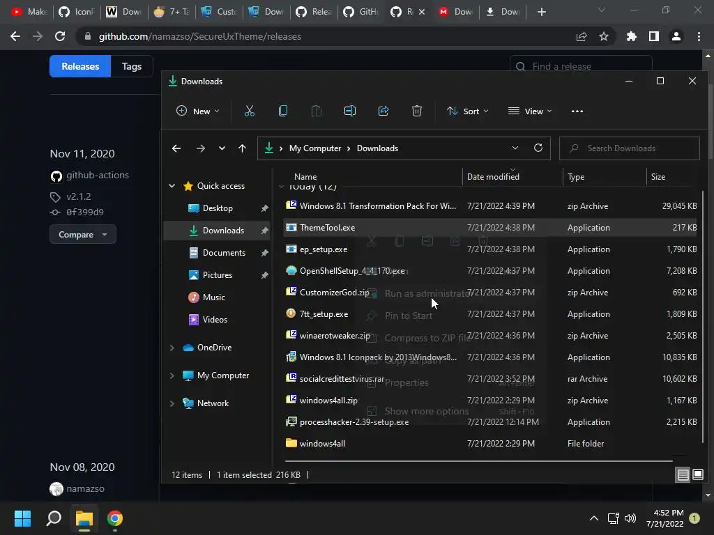The height and width of the screenshot is (535, 714).
Task: Switch to the large thumbnails view icon
Action: (x=697, y=475)
